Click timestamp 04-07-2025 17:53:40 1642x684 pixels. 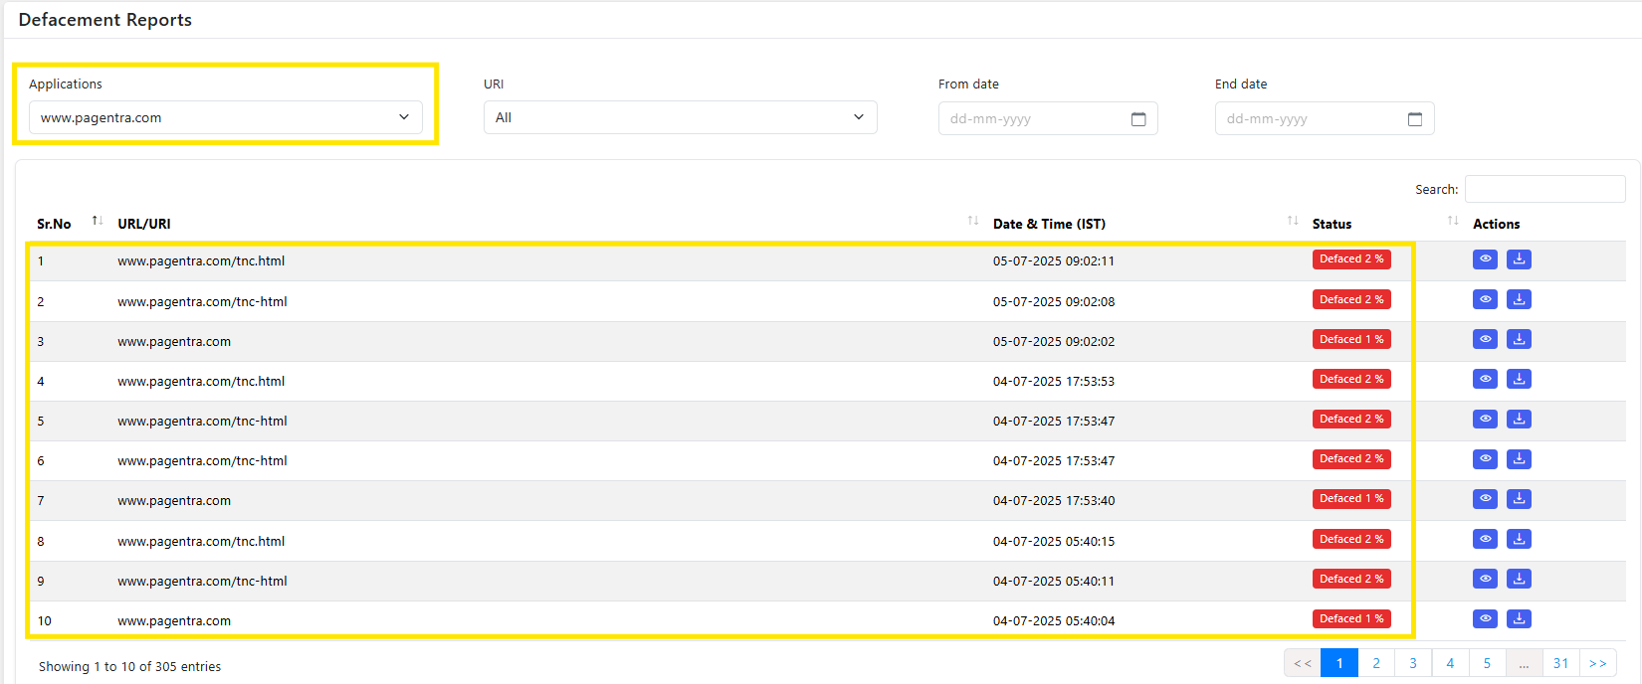(x=1054, y=500)
